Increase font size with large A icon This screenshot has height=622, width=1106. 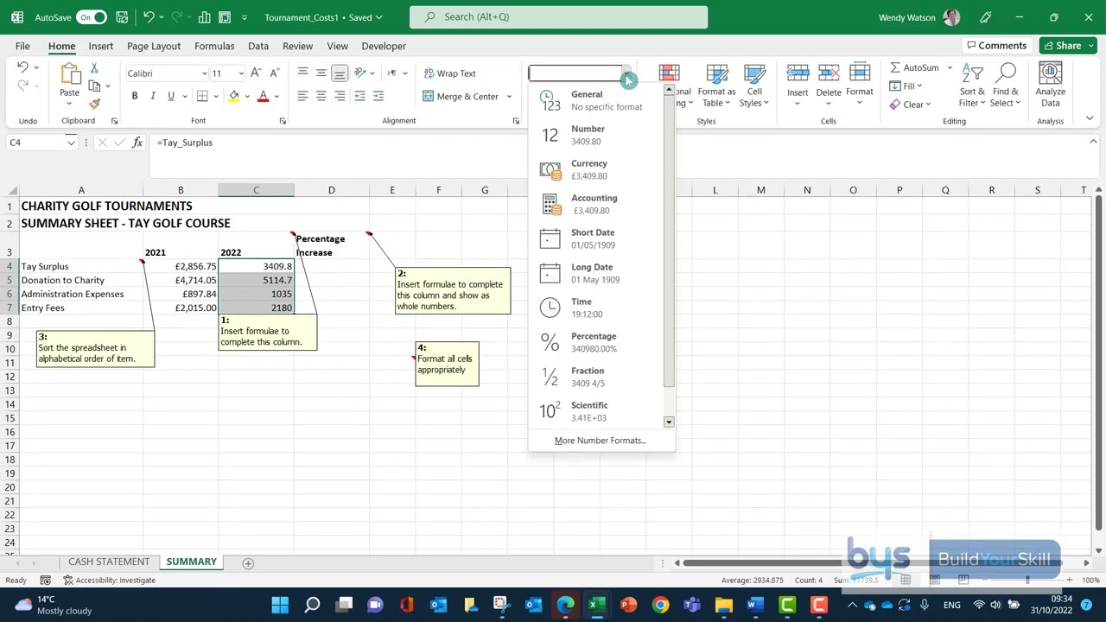point(255,73)
